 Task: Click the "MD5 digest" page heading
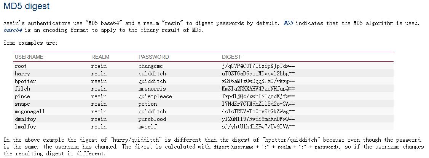(x=26, y=6)
